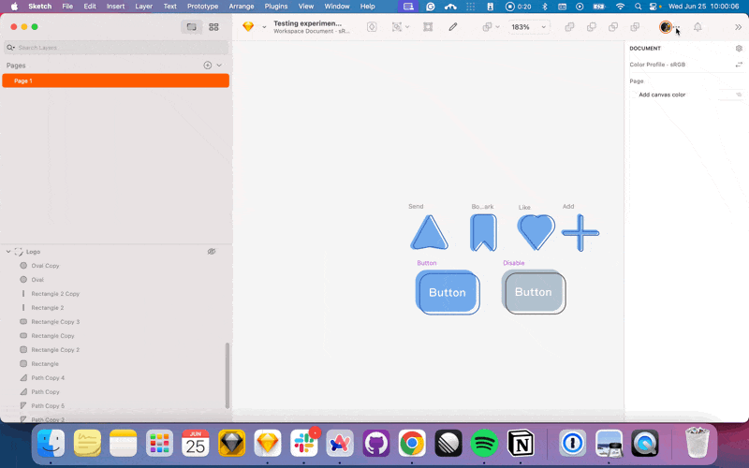This screenshot has height=468, width=749.
Task: Click the Union boolean operation icon
Action: coord(569,27)
